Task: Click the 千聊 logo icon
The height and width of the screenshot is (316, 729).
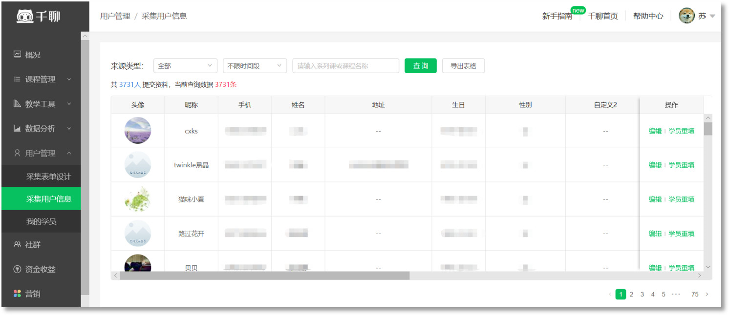Action: (x=25, y=16)
